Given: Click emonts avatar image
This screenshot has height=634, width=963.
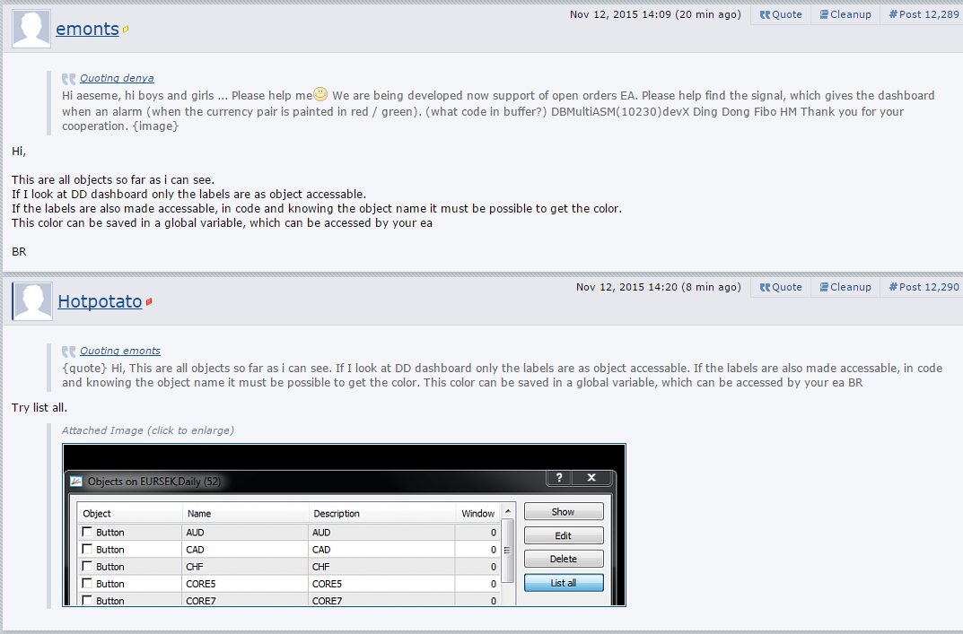Looking at the screenshot, I should click(x=31, y=28).
